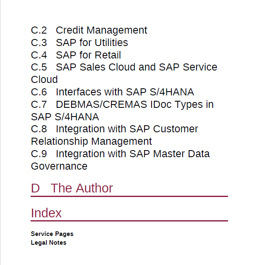Viewport: 257px width, 265px height.
Task: Open the D The Author heading
Action: (72, 188)
